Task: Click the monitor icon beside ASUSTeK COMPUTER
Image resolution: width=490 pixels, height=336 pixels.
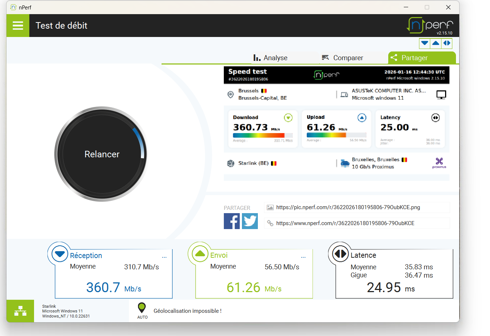Action: [441, 95]
